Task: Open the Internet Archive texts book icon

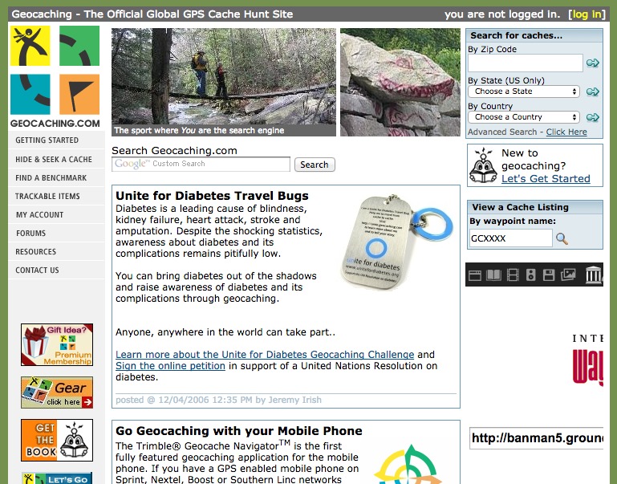Action: (x=493, y=275)
